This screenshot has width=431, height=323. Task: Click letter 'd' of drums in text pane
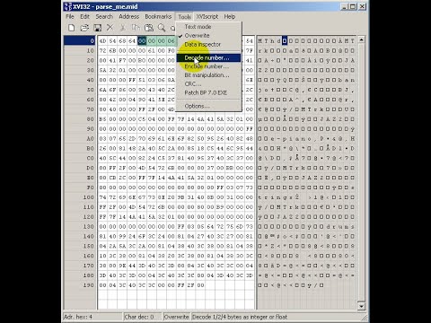pyautogui.click(x=328, y=227)
